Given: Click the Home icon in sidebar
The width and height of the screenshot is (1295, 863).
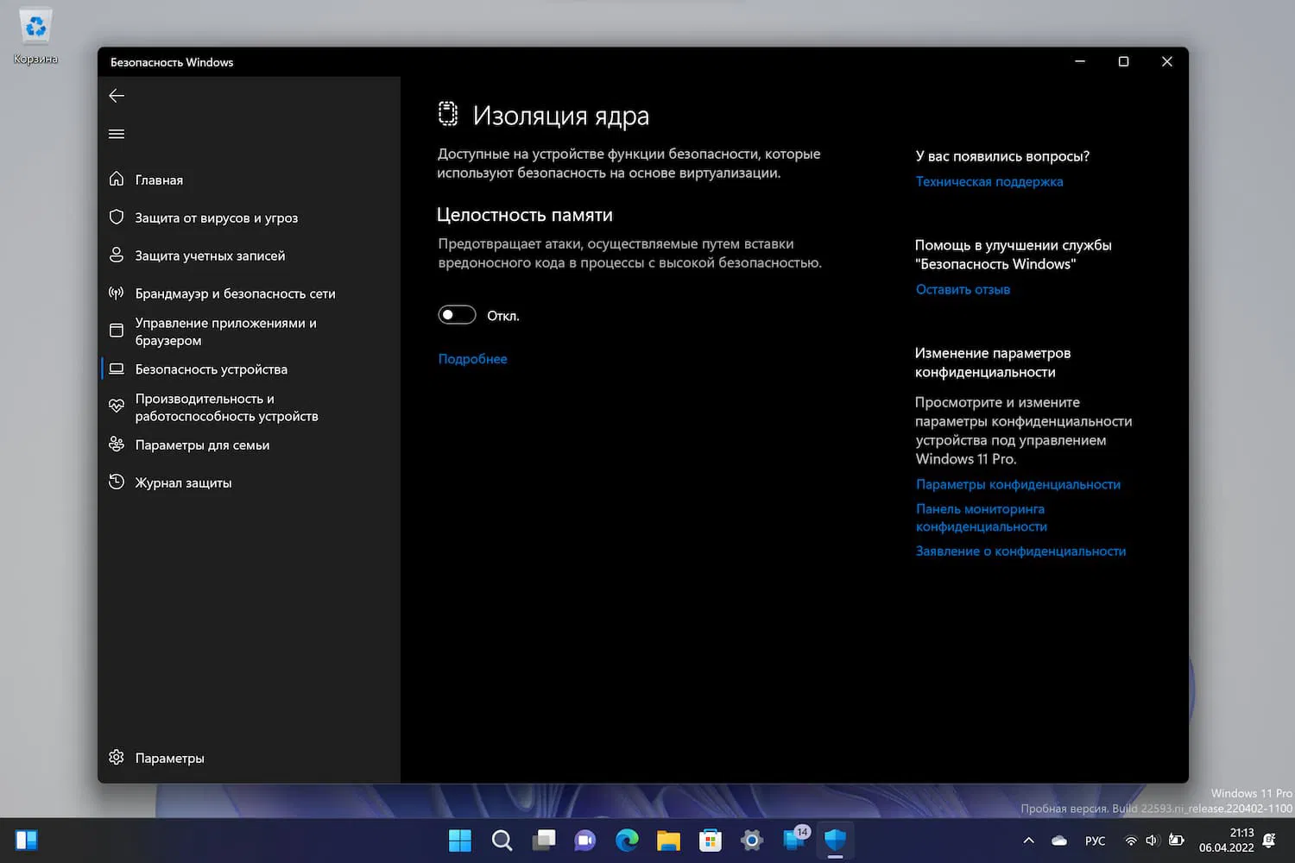Looking at the screenshot, I should point(117,179).
